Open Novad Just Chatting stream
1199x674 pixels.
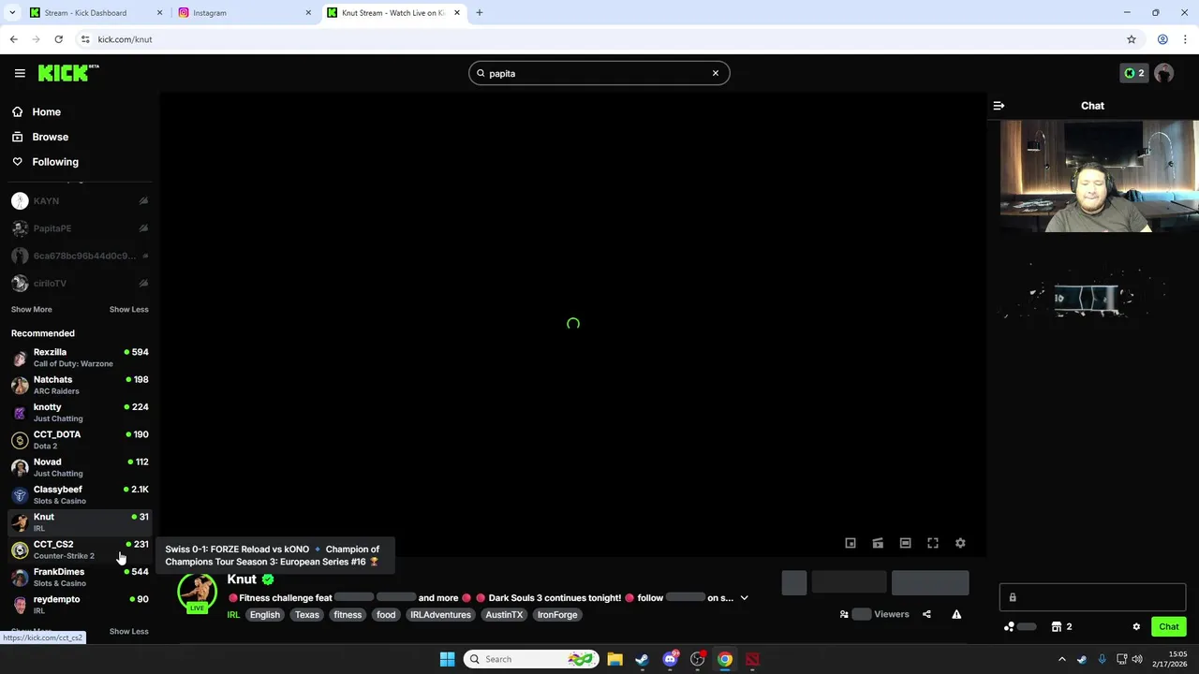click(x=80, y=467)
